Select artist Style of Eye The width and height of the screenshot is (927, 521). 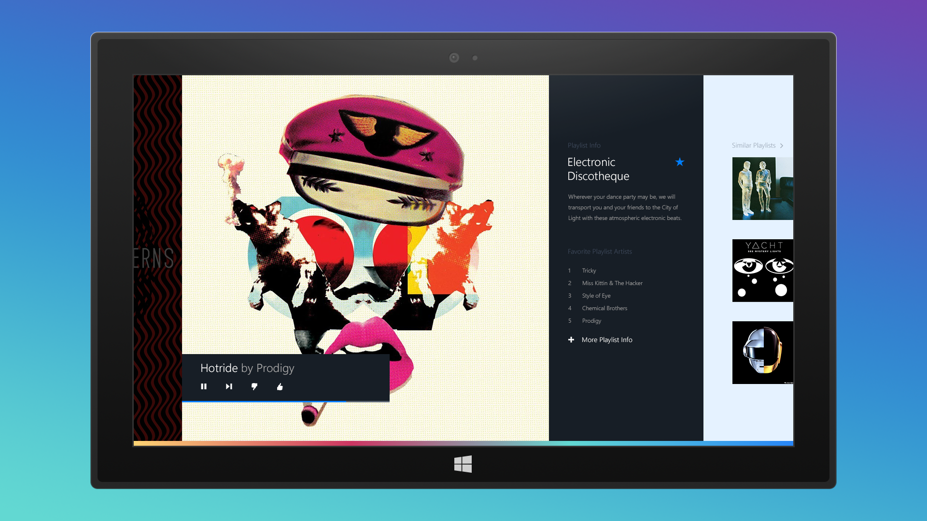click(x=596, y=296)
